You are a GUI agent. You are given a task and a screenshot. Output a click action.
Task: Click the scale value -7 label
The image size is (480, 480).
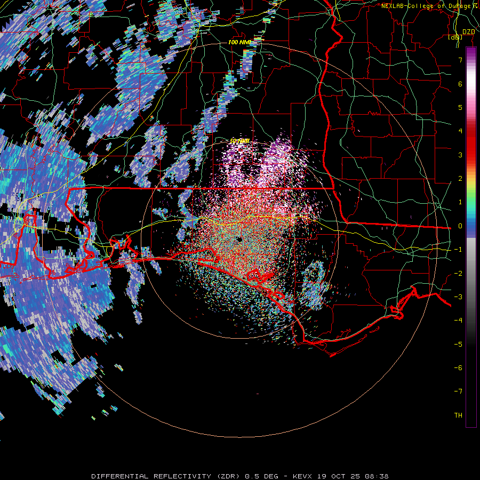[x=458, y=391]
